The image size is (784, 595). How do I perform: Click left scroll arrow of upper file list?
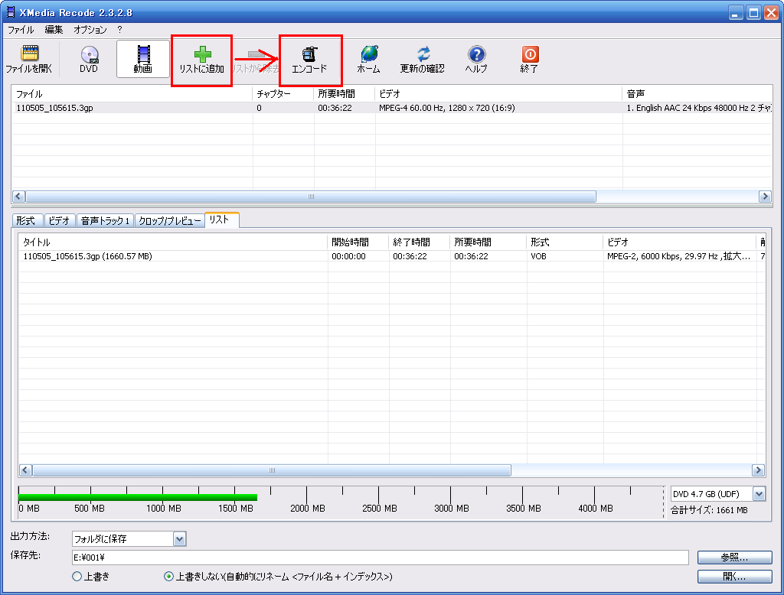[18, 197]
